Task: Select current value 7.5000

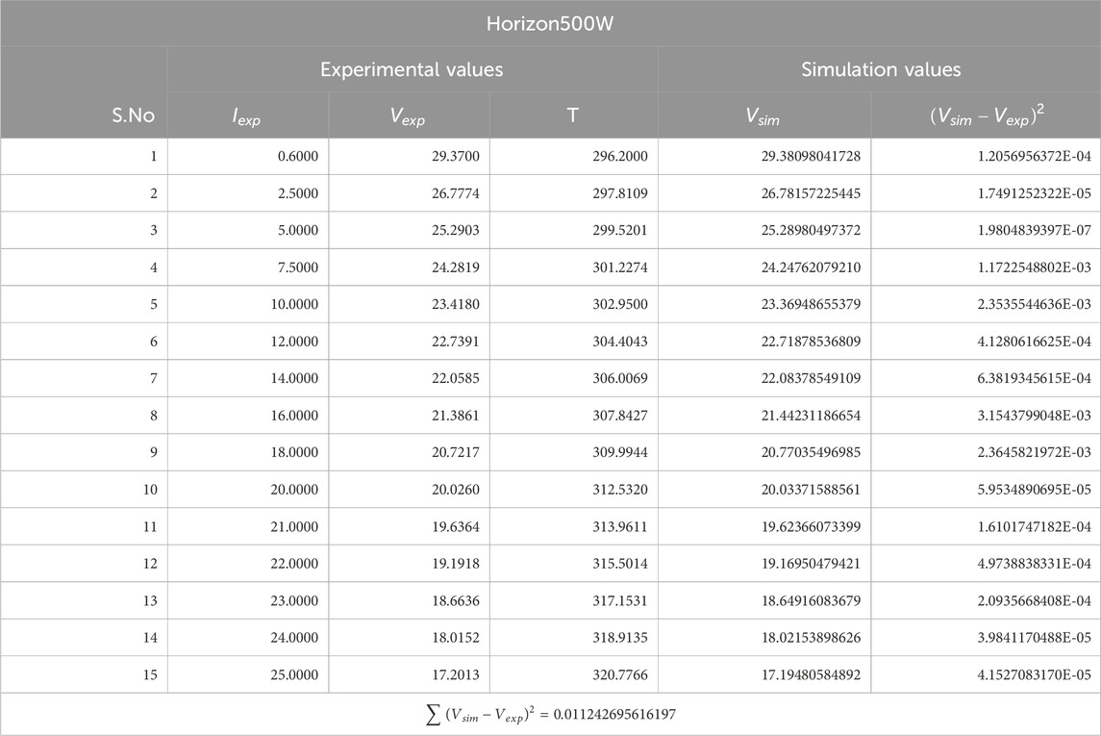Action: click(298, 266)
